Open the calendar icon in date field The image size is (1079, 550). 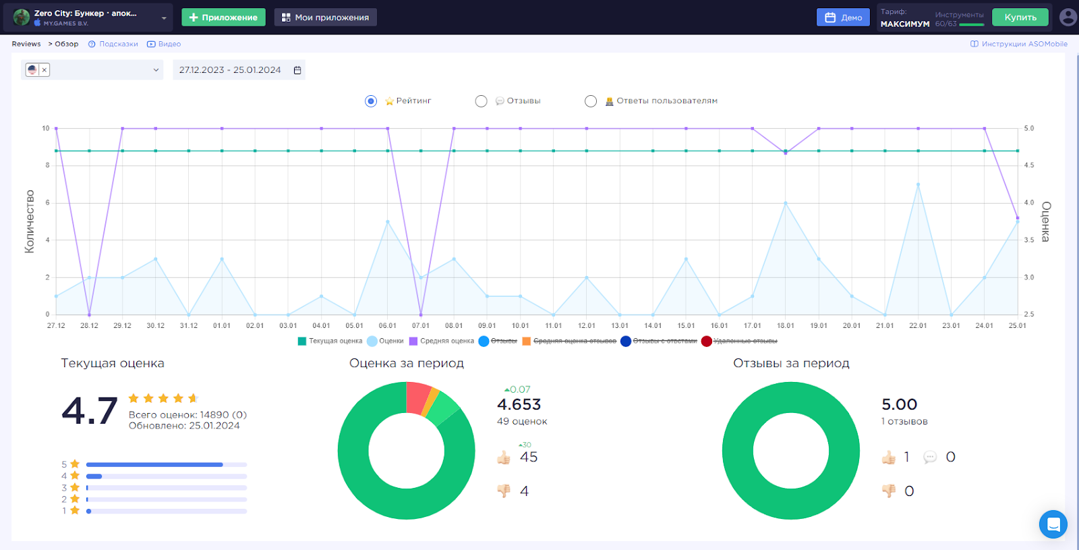297,70
